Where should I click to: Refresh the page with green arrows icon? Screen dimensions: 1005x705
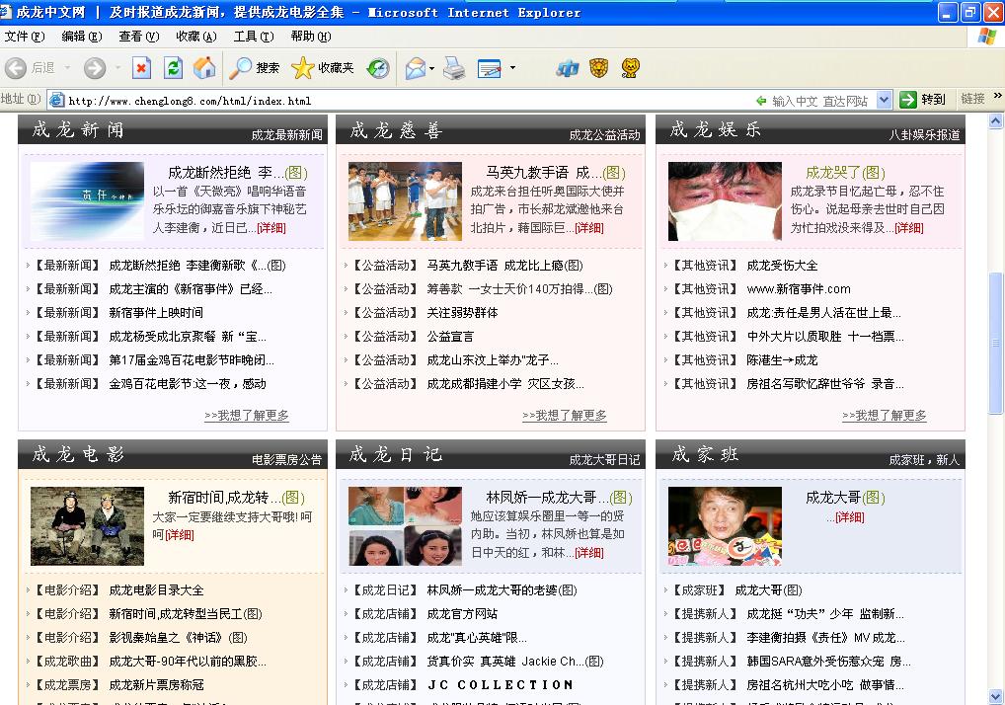tap(173, 68)
